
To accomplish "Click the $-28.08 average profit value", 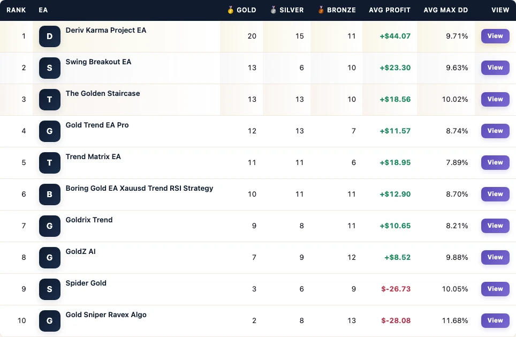I will (x=396, y=321).
